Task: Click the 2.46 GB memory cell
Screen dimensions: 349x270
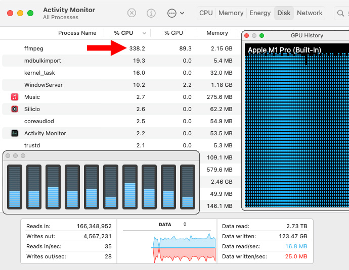Action: [x=222, y=182]
